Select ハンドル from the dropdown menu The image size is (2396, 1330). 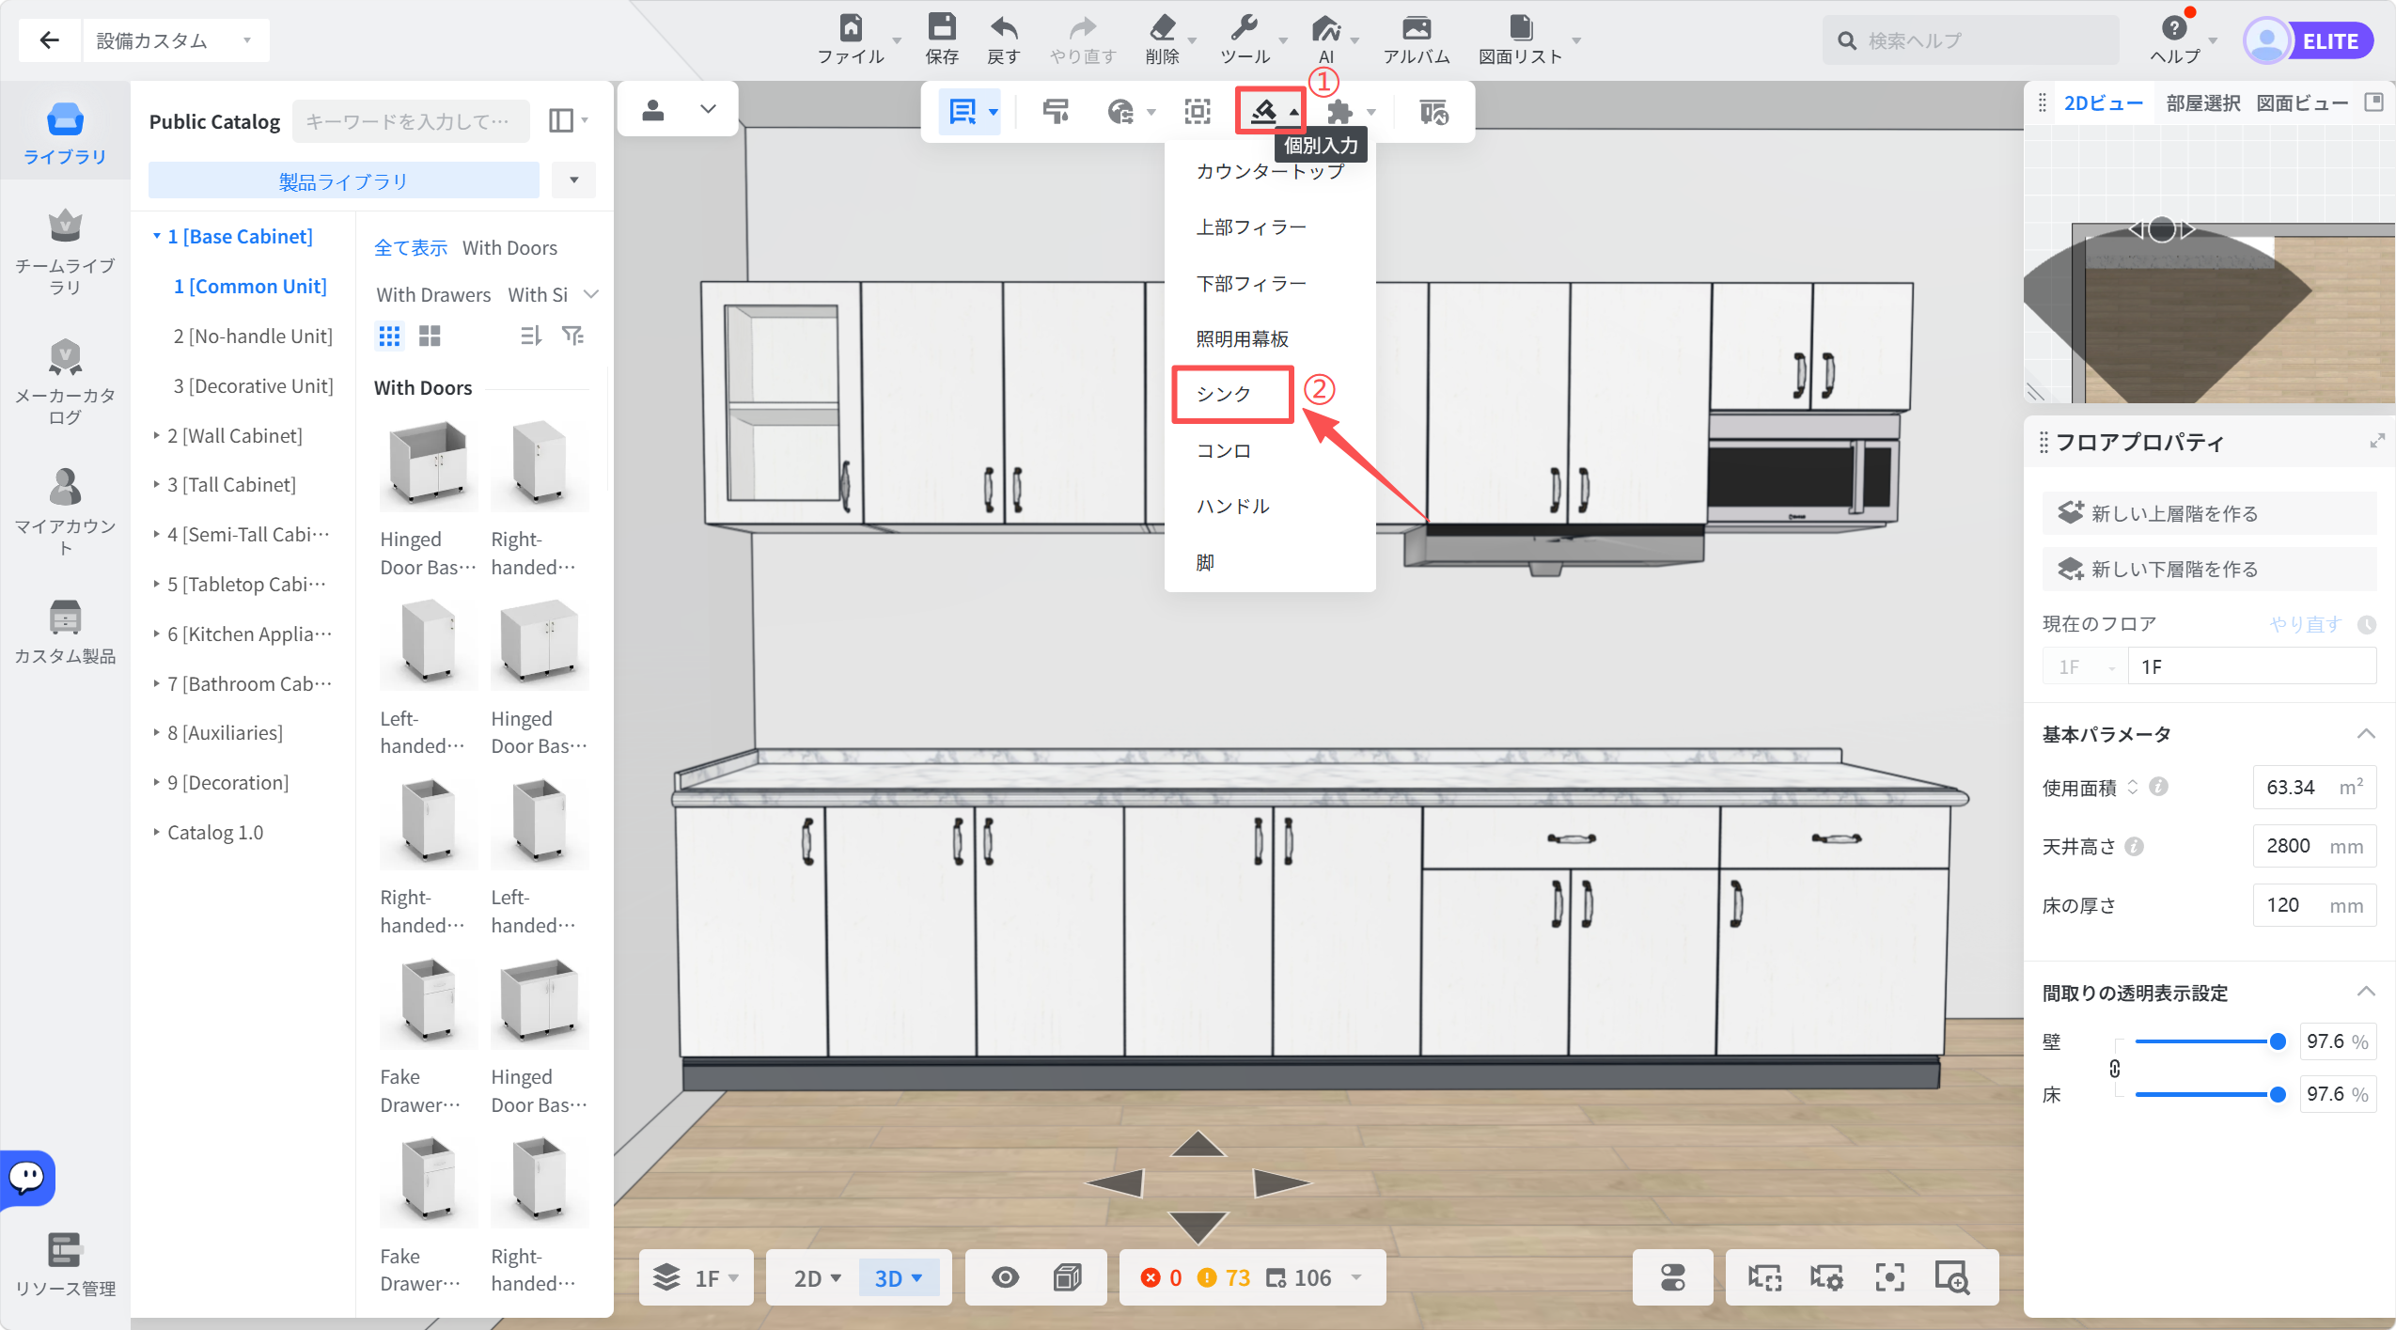[1233, 506]
